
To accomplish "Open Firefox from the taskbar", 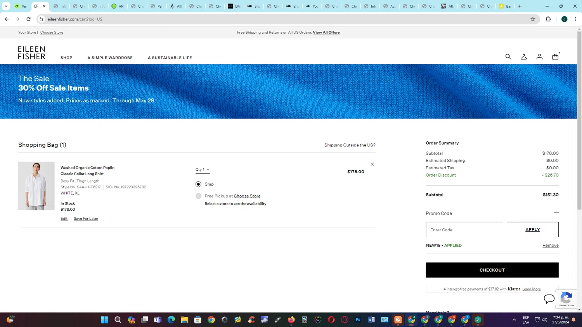I will pyautogui.click(x=291, y=320).
